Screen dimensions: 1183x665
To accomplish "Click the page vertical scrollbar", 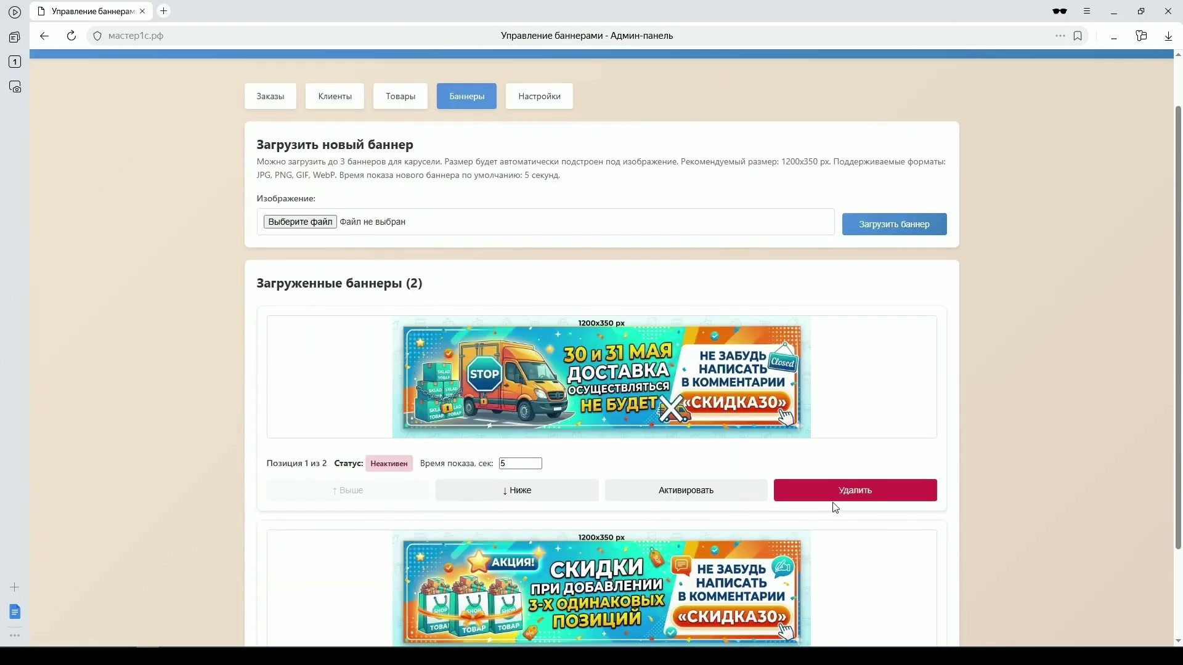I will click(x=1178, y=326).
